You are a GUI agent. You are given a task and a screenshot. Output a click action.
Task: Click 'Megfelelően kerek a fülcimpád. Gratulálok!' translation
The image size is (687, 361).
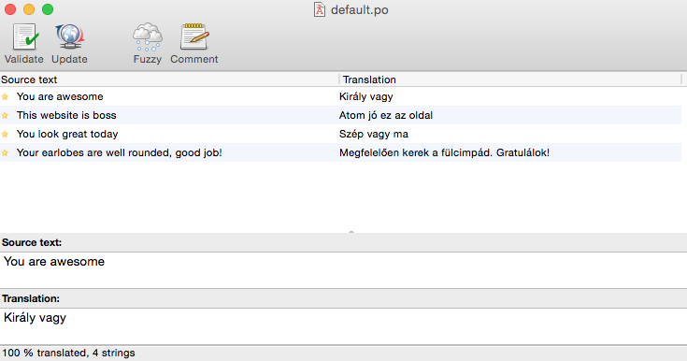point(444,152)
